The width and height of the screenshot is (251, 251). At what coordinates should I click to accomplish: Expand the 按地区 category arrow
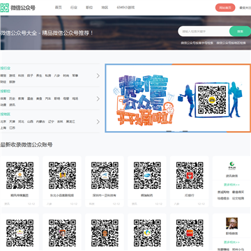pos(98,122)
